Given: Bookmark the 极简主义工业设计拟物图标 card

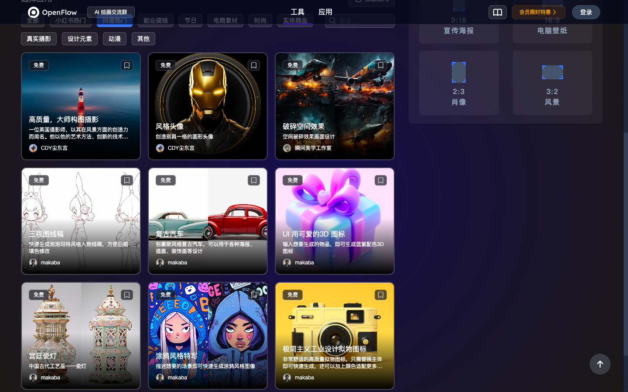Looking at the screenshot, I should (x=381, y=295).
